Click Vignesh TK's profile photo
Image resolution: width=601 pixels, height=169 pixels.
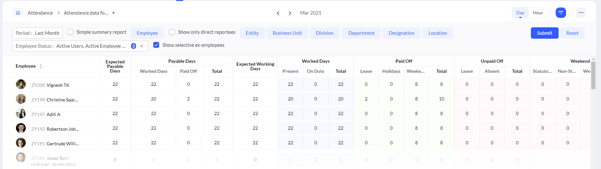coord(21,84)
